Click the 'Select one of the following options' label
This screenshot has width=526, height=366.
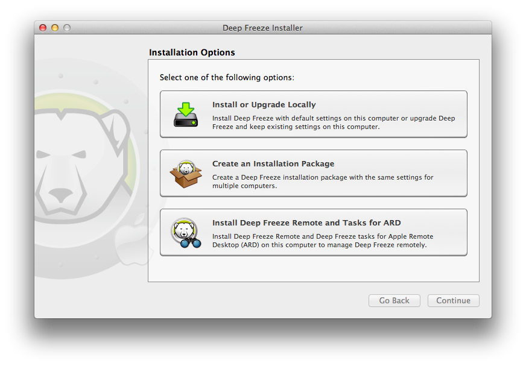[x=227, y=78]
